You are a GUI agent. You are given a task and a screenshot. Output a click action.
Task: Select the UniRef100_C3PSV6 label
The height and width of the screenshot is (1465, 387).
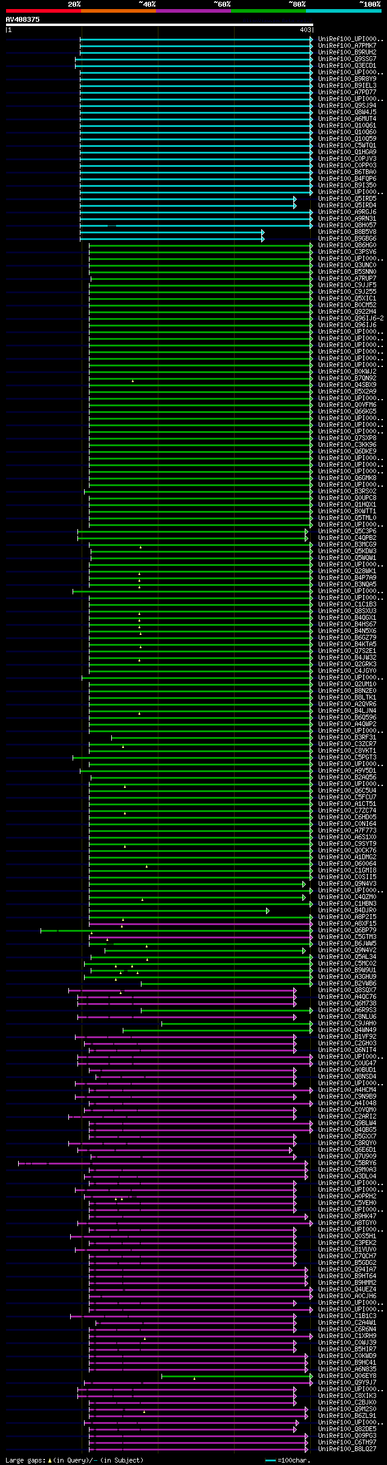pyautogui.click(x=347, y=252)
